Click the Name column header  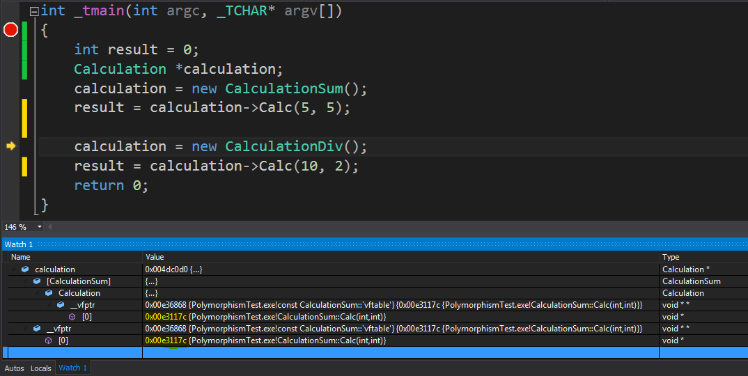[x=75, y=257]
